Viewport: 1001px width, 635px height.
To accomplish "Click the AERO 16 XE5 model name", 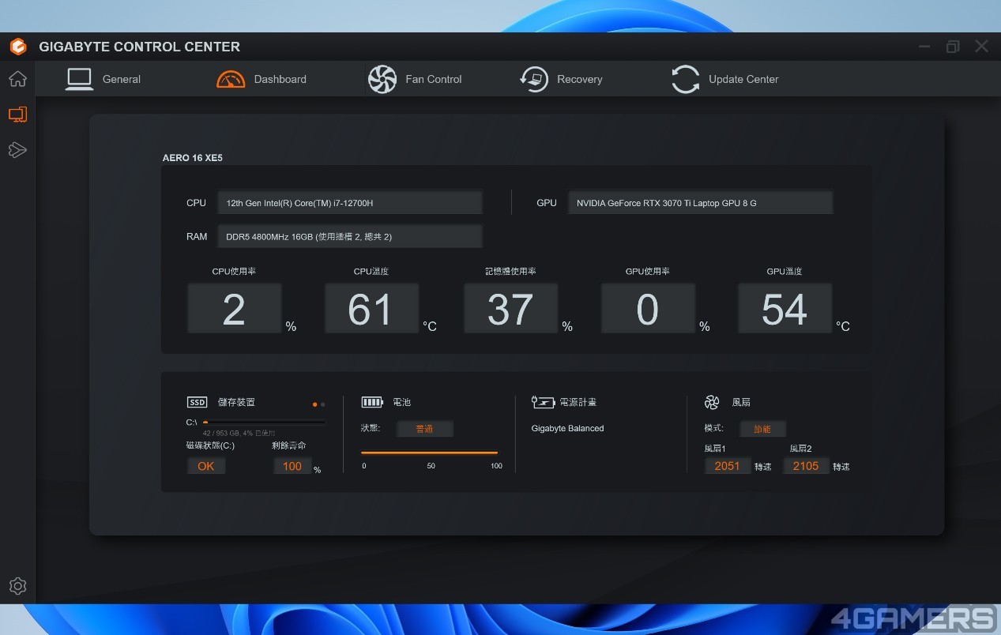I will click(193, 158).
